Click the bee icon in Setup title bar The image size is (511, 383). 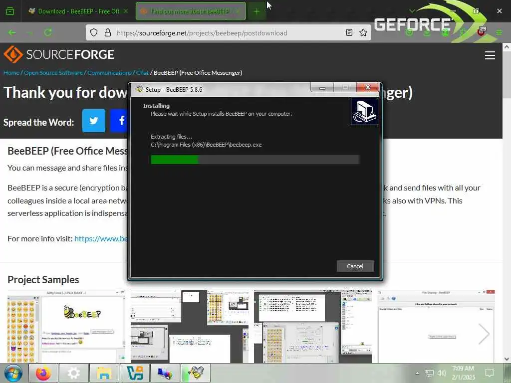(x=139, y=89)
